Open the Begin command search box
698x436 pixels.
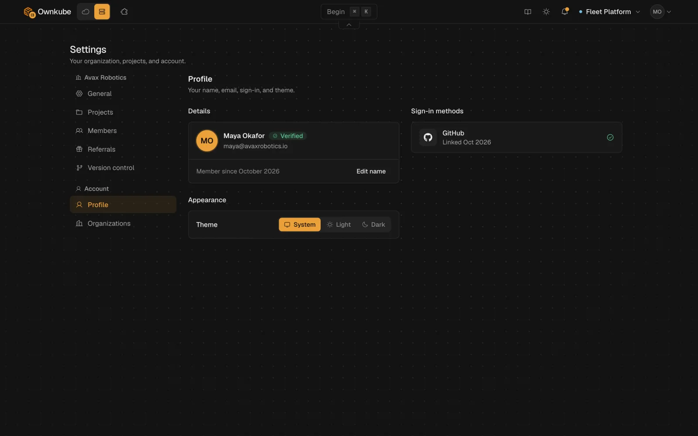point(349,12)
